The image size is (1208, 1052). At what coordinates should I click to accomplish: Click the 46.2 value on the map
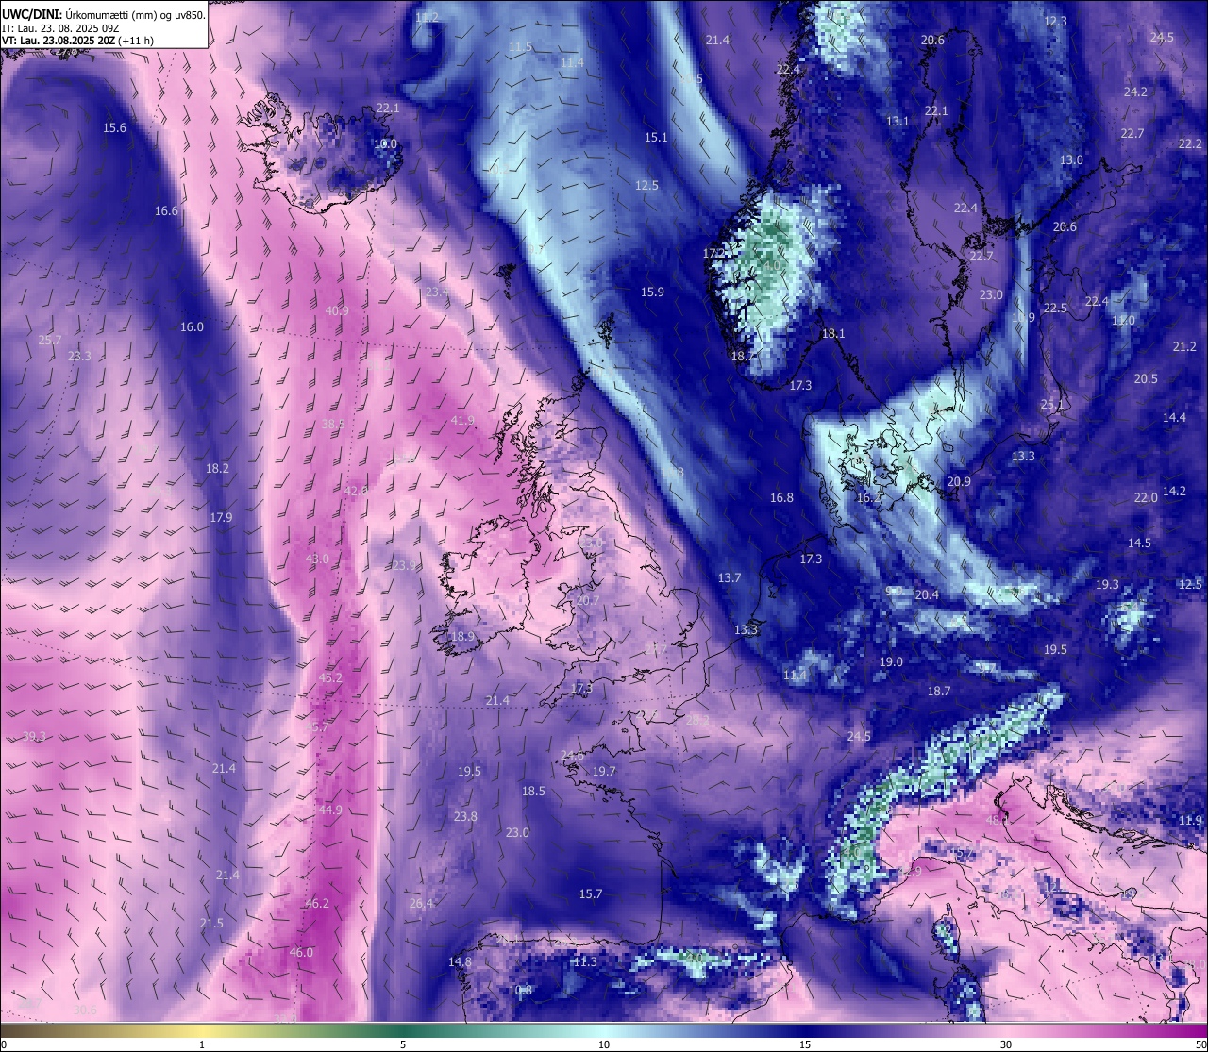pos(317,903)
